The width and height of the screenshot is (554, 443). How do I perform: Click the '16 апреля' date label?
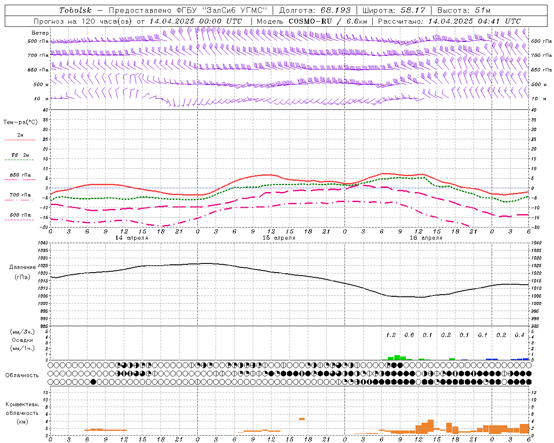coord(426,238)
